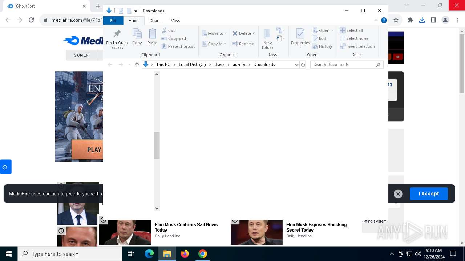Image resolution: width=465 pixels, height=261 pixels.
Task: Go Up one folder level
Action: [x=137, y=65]
